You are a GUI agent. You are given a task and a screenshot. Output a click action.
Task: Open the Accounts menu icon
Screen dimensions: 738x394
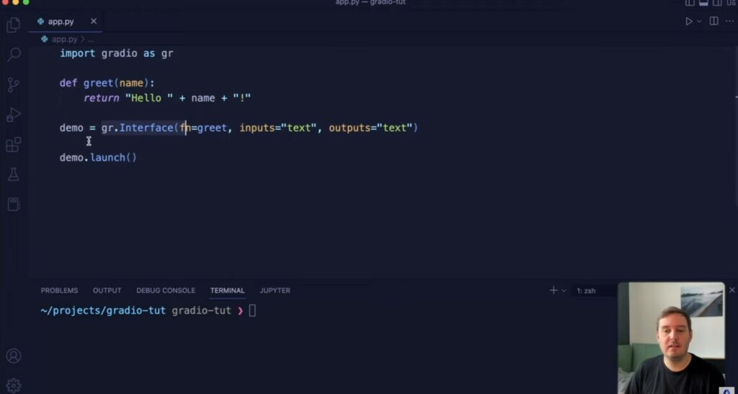(x=13, y=356)
